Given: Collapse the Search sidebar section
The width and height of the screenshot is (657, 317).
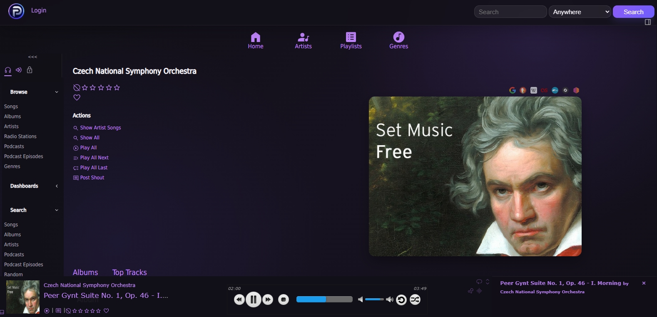Looking at the screenshot, I should coord(57,210).
